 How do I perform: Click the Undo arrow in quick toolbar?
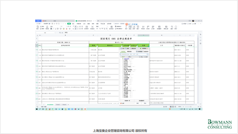[61, 24]
